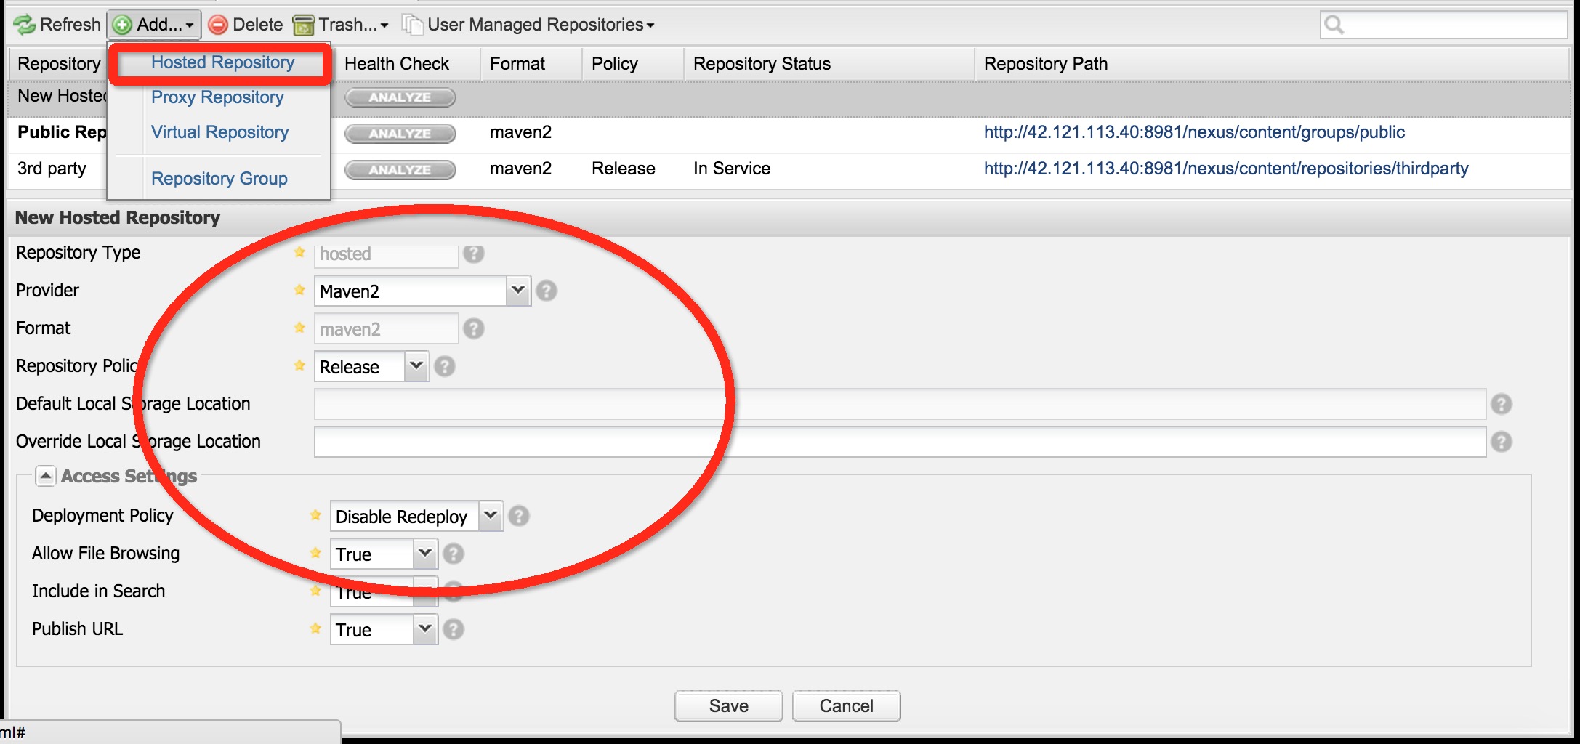
Task: Click Analyze button in 3rd party row
Action: (x=400, y=170)
